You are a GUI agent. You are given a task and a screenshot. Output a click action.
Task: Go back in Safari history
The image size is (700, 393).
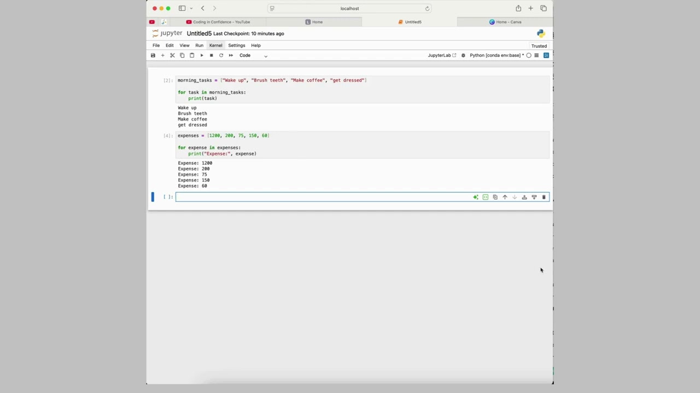pos(202,8)
